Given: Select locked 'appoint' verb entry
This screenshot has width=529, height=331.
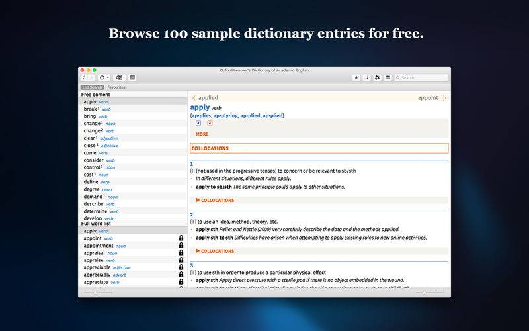Looking at the screenshot, I should click(133, 238).
